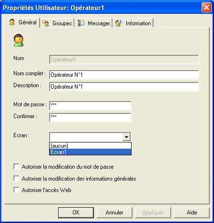Toggle Autoriser l'accès Web checkbox
Screen dimensions: 214x223
[x=16, y=190]
